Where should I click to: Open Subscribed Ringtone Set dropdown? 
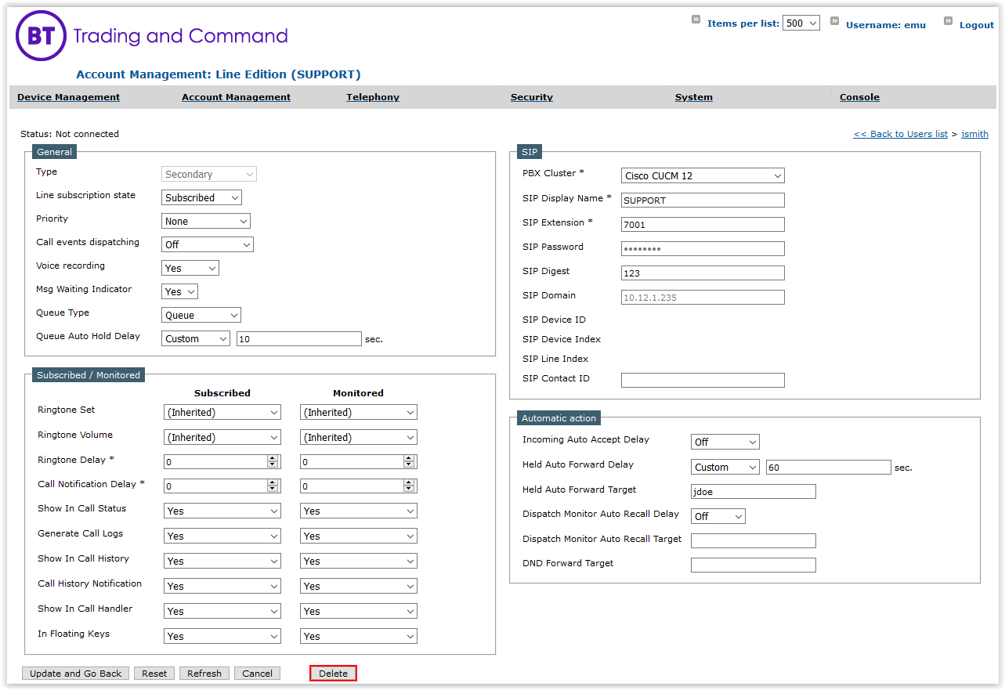point(222,413)
